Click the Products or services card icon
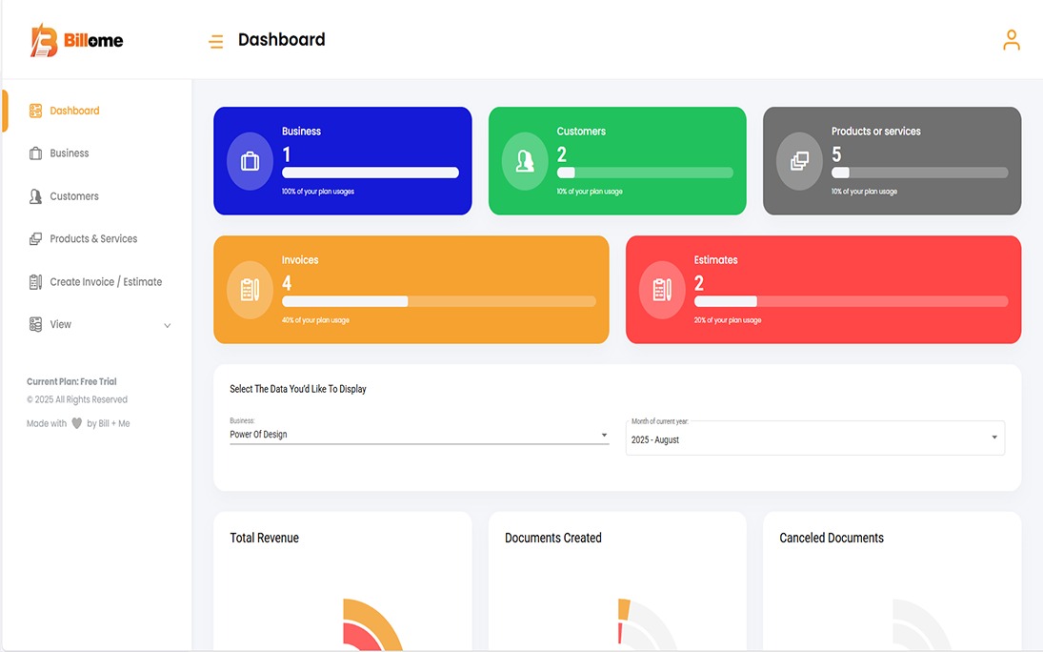Viewport: 1043px width, 652px height. [x=799, y=161]
